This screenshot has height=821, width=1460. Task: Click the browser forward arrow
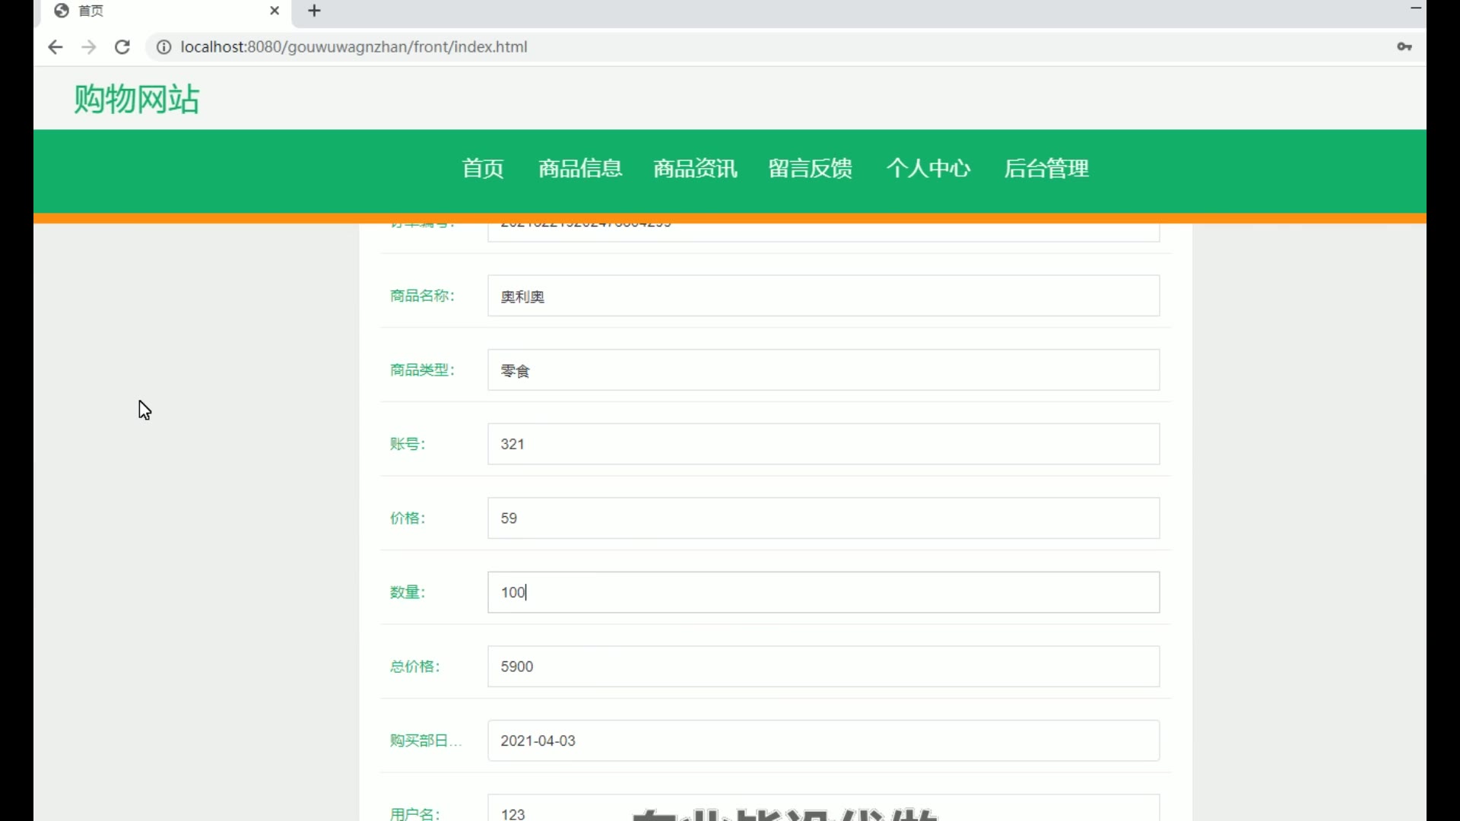point(89,47)
